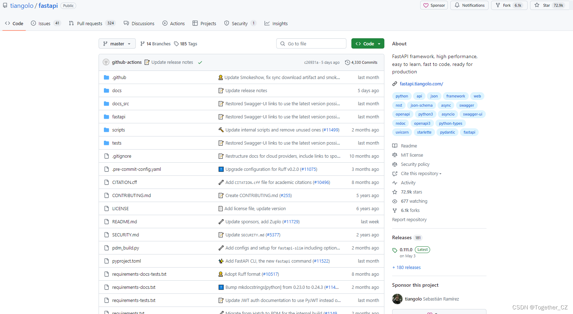
Task: Click the stars icon next to 72.9k
Action: (x=395, y=192)
